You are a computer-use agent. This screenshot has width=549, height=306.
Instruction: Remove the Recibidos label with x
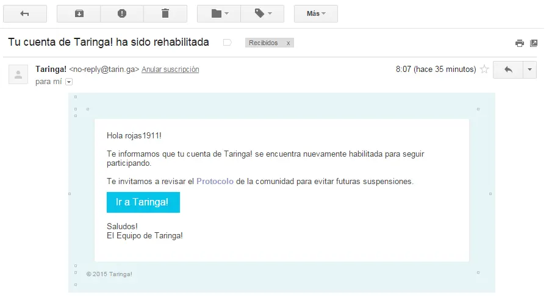(x=288, y=43)
